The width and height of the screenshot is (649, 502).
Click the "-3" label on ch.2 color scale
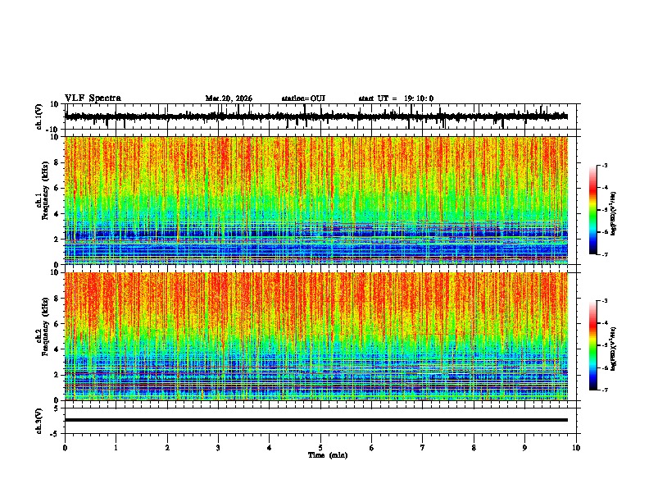[604, 301]
